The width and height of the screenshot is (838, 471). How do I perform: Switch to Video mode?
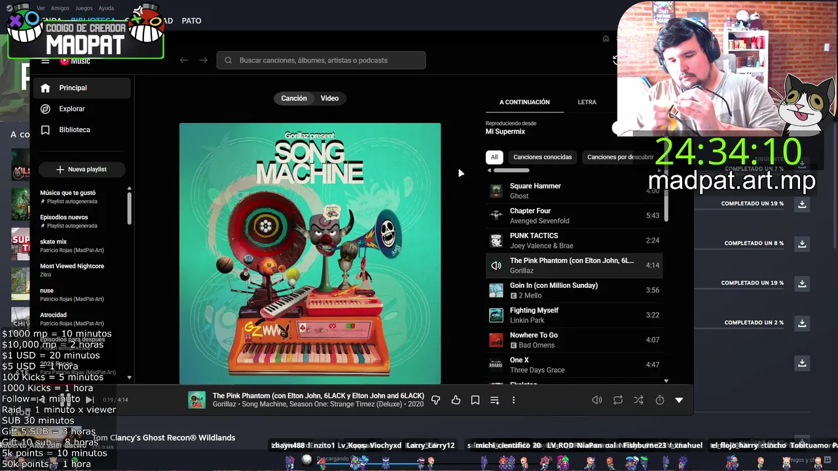(329, 98)
